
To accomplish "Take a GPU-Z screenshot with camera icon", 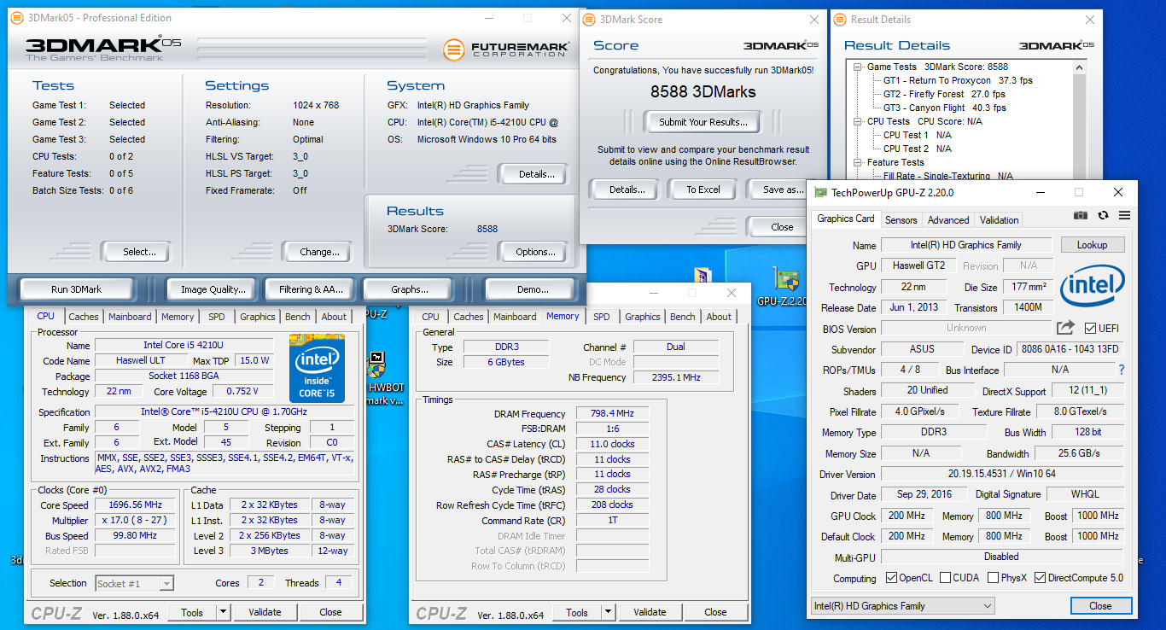I will pyautogui.click(x=1081, y=216).
